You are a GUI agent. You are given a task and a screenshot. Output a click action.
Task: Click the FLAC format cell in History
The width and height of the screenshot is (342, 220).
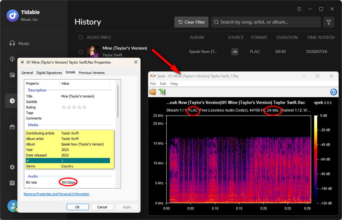point(255,52)
